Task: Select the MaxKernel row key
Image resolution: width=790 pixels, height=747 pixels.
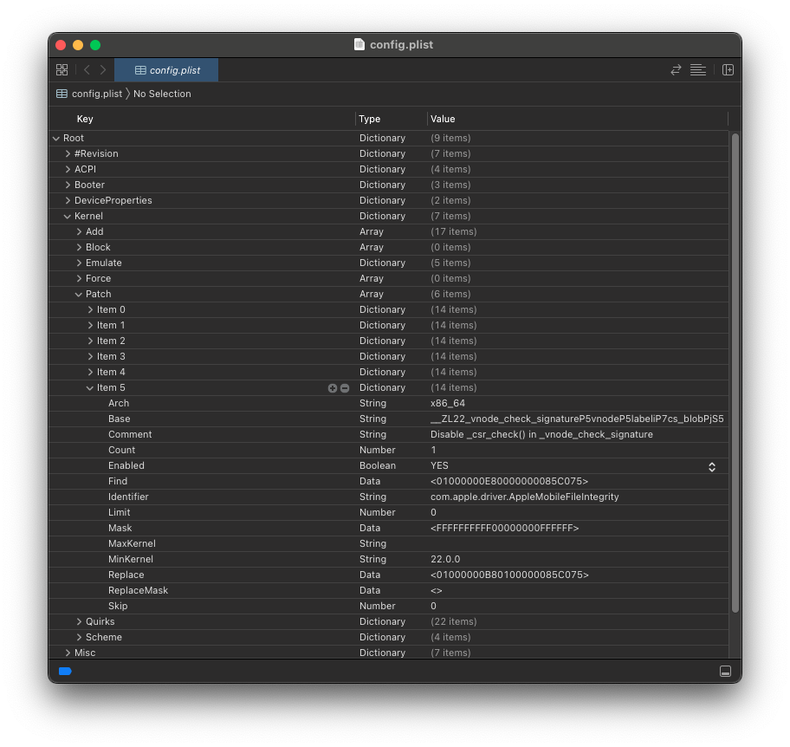Action: pos(132,544)
